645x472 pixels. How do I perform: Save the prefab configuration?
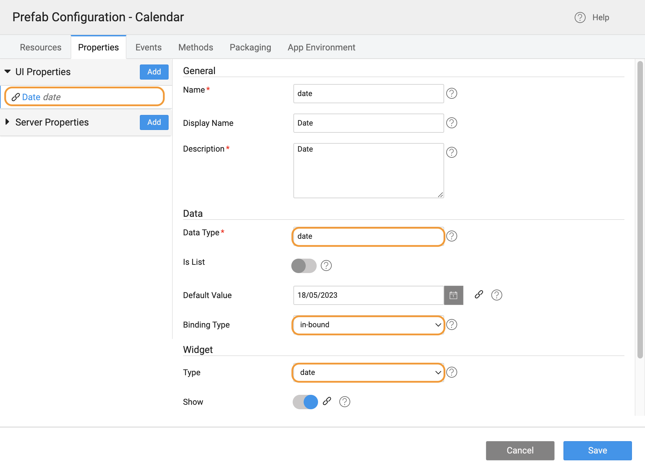(x=597, y=450)
